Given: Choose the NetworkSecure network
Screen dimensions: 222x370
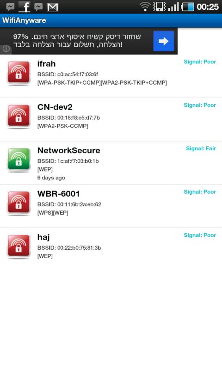Looking at the screenshot, I should [x=111, y=163].
